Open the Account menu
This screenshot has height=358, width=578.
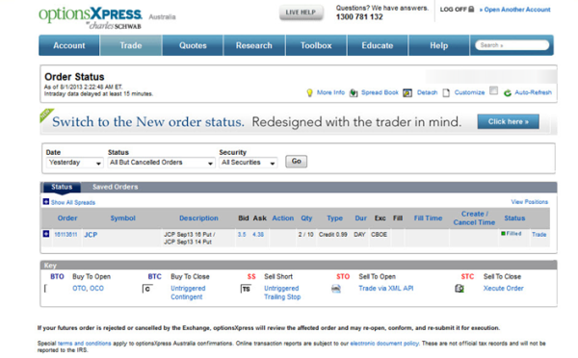(x=69, y=45)
